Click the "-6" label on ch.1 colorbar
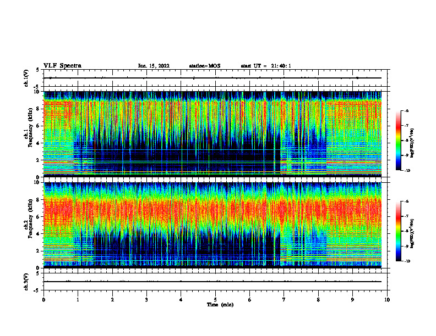Viewport: 436px width, 336px height. pos(406,111)
